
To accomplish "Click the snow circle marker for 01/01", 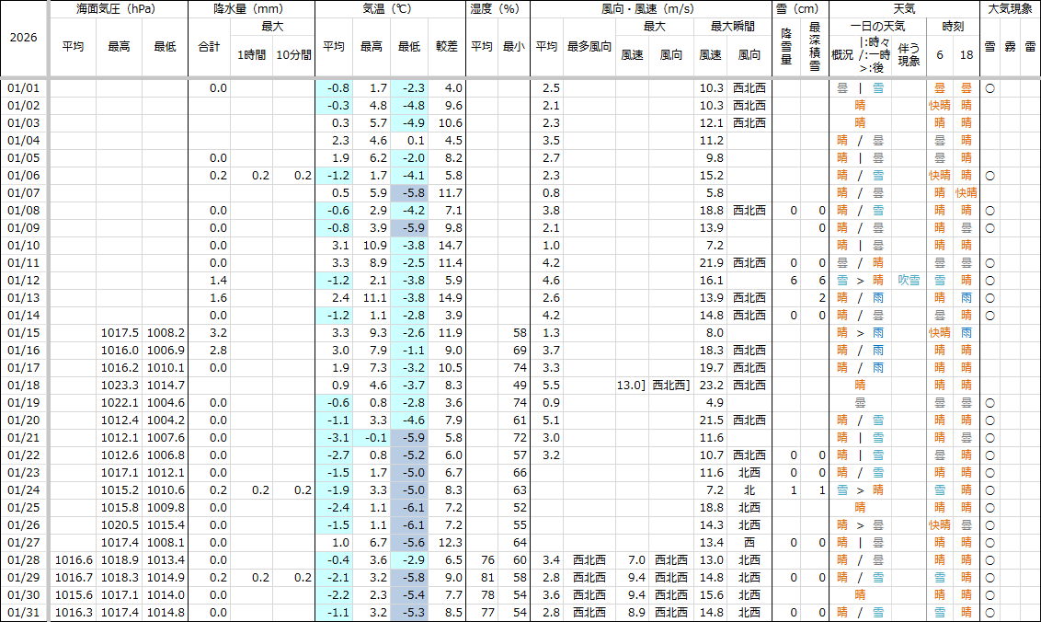I will tap(990, 88).
